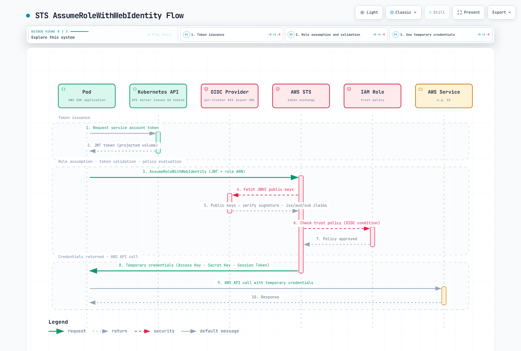
Task: Click message '8. Temporary credentials' label
Action: (194, 265)
